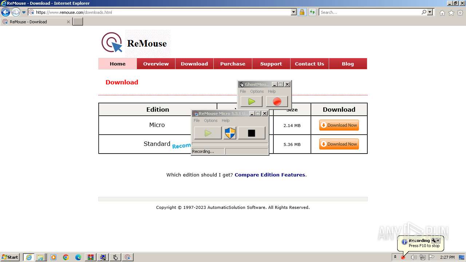Click the browser Forward arrow button
This screenshot has height=262, width=466.
point(16,12)
